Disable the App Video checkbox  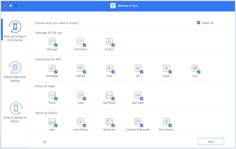click(142, 99)
